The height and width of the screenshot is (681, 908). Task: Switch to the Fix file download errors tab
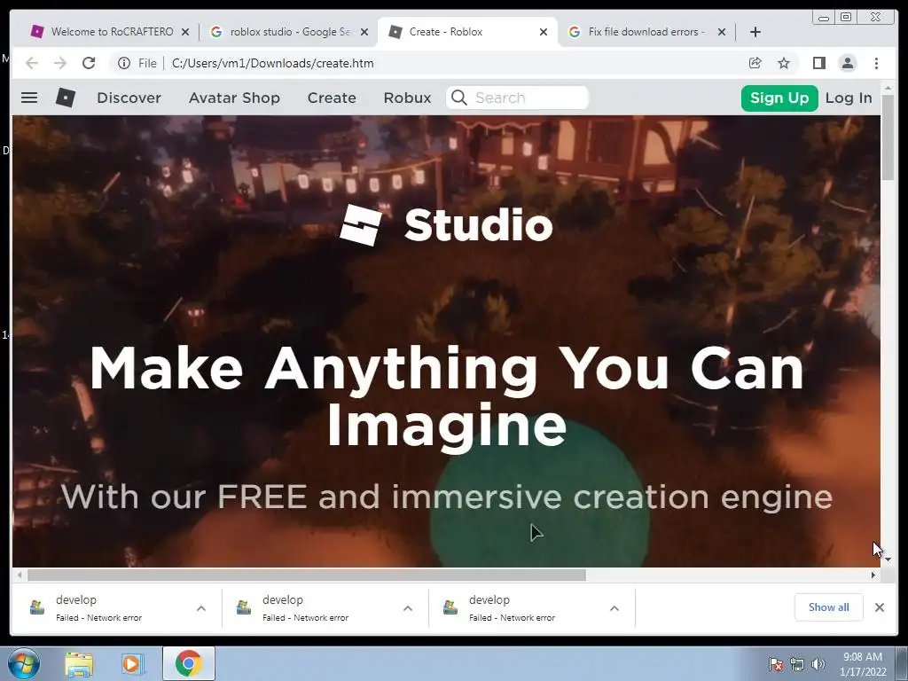(x=646, y=32)
